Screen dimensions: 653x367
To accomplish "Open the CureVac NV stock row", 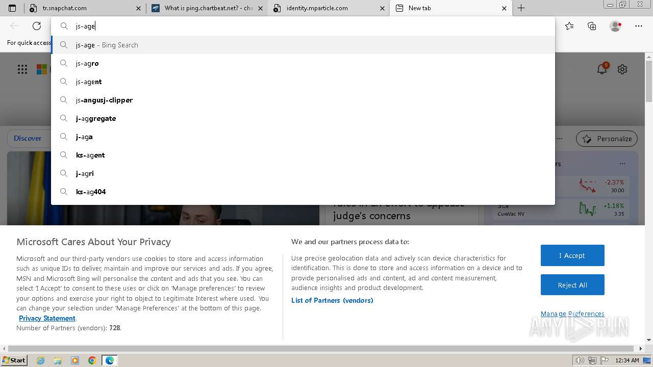I will (562, 209).
